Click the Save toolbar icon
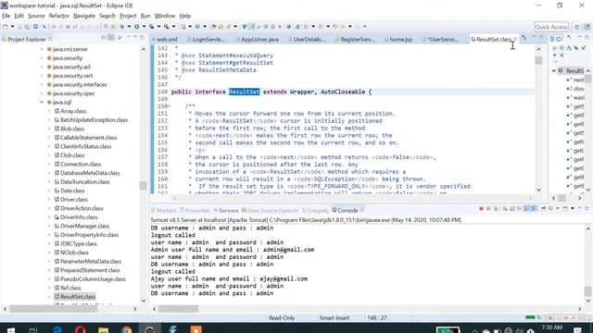The height and width of the screenshot is (333, 593). click(x=19, y=27)
